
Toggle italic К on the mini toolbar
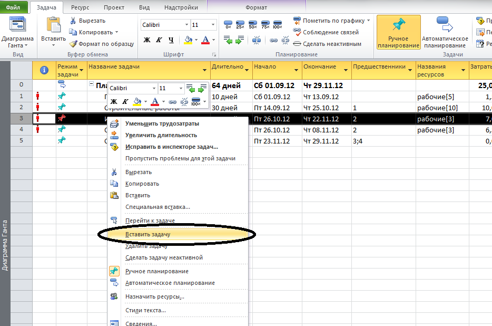coord(125,101)
